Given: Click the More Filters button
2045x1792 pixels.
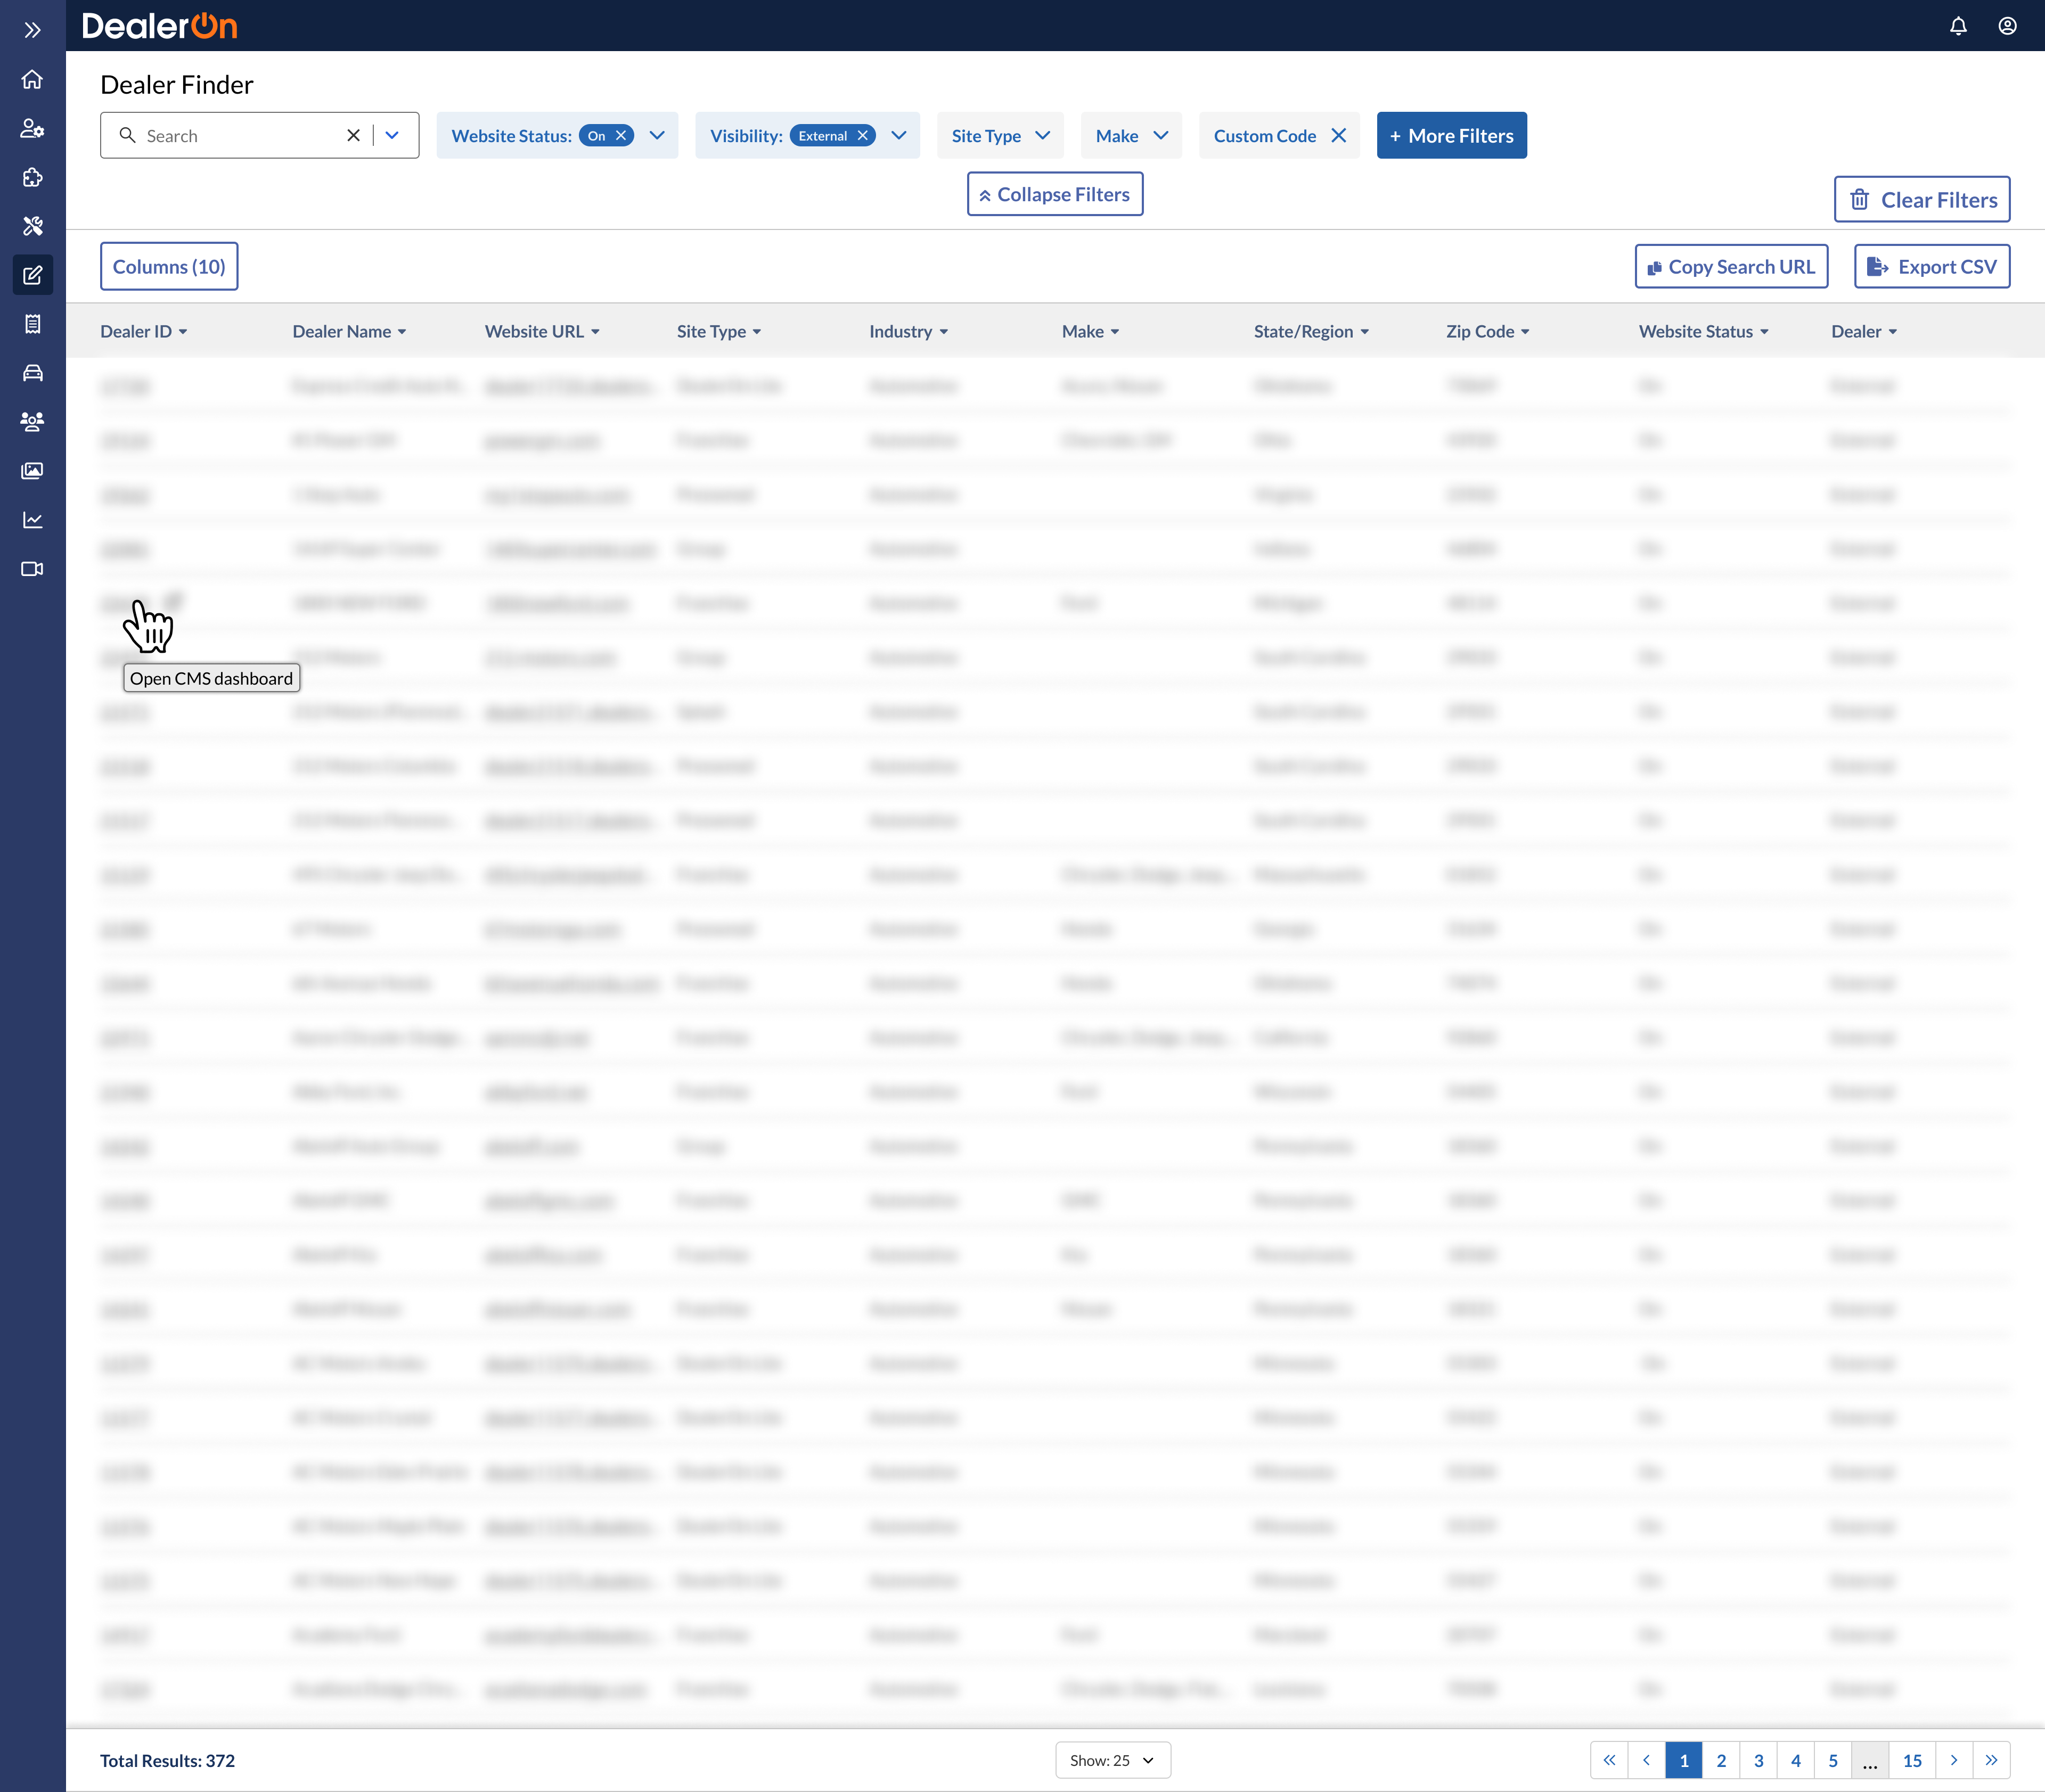Looking at the screenshot, I should (1452, 135).
